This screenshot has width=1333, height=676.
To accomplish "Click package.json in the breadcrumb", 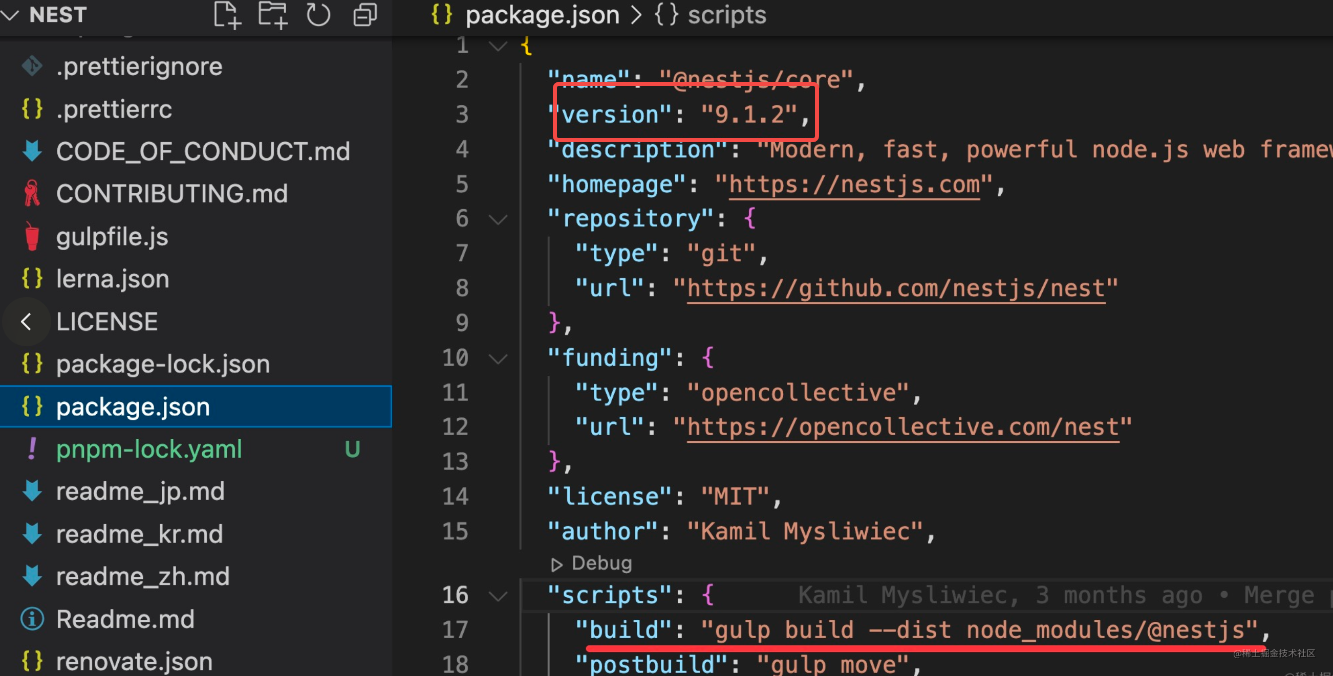I will tap(542, 15).
